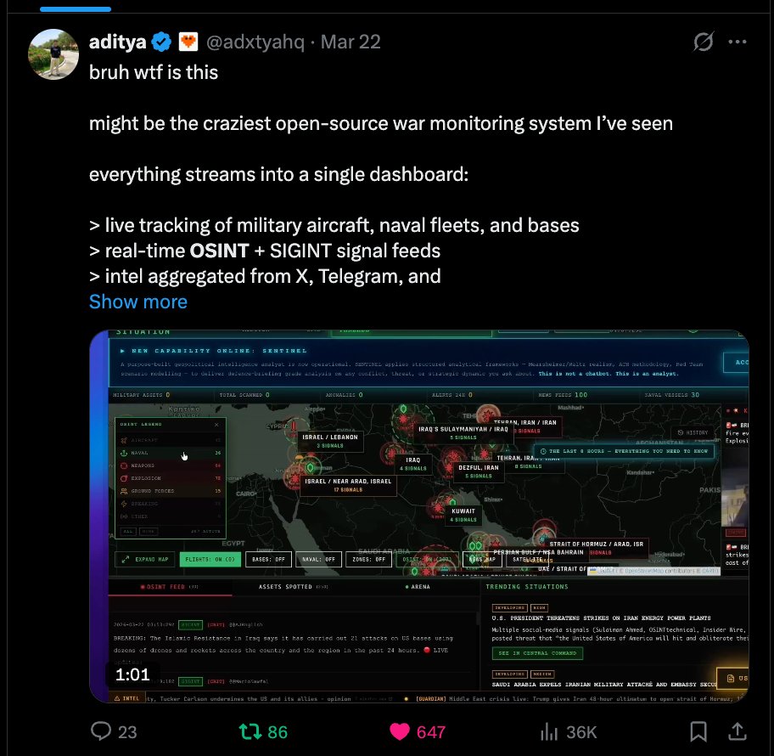Image resolution: width=774 pixels, height=756 pixels.
Task: View post analytics bar chart icon
Action: (x=549, y=731)
